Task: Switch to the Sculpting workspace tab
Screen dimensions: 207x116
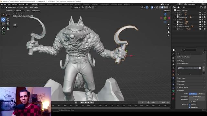Action: tap(50, 5)
